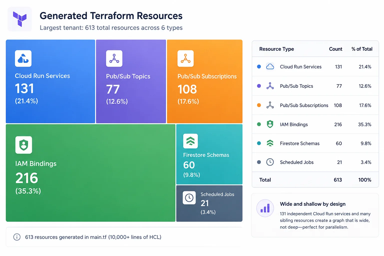This screenshot has width=384, height=256.
Task: Click the '613 resources generated in main.tf' note
Action: click(93, 237)
